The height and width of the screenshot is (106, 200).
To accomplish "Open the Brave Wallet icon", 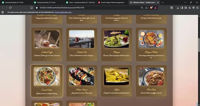I will pos(186,8).
